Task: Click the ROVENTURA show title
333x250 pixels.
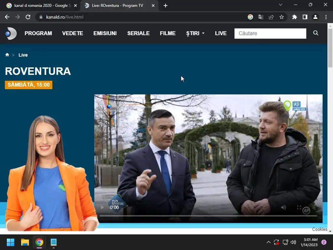Action: tap(38, 71)
